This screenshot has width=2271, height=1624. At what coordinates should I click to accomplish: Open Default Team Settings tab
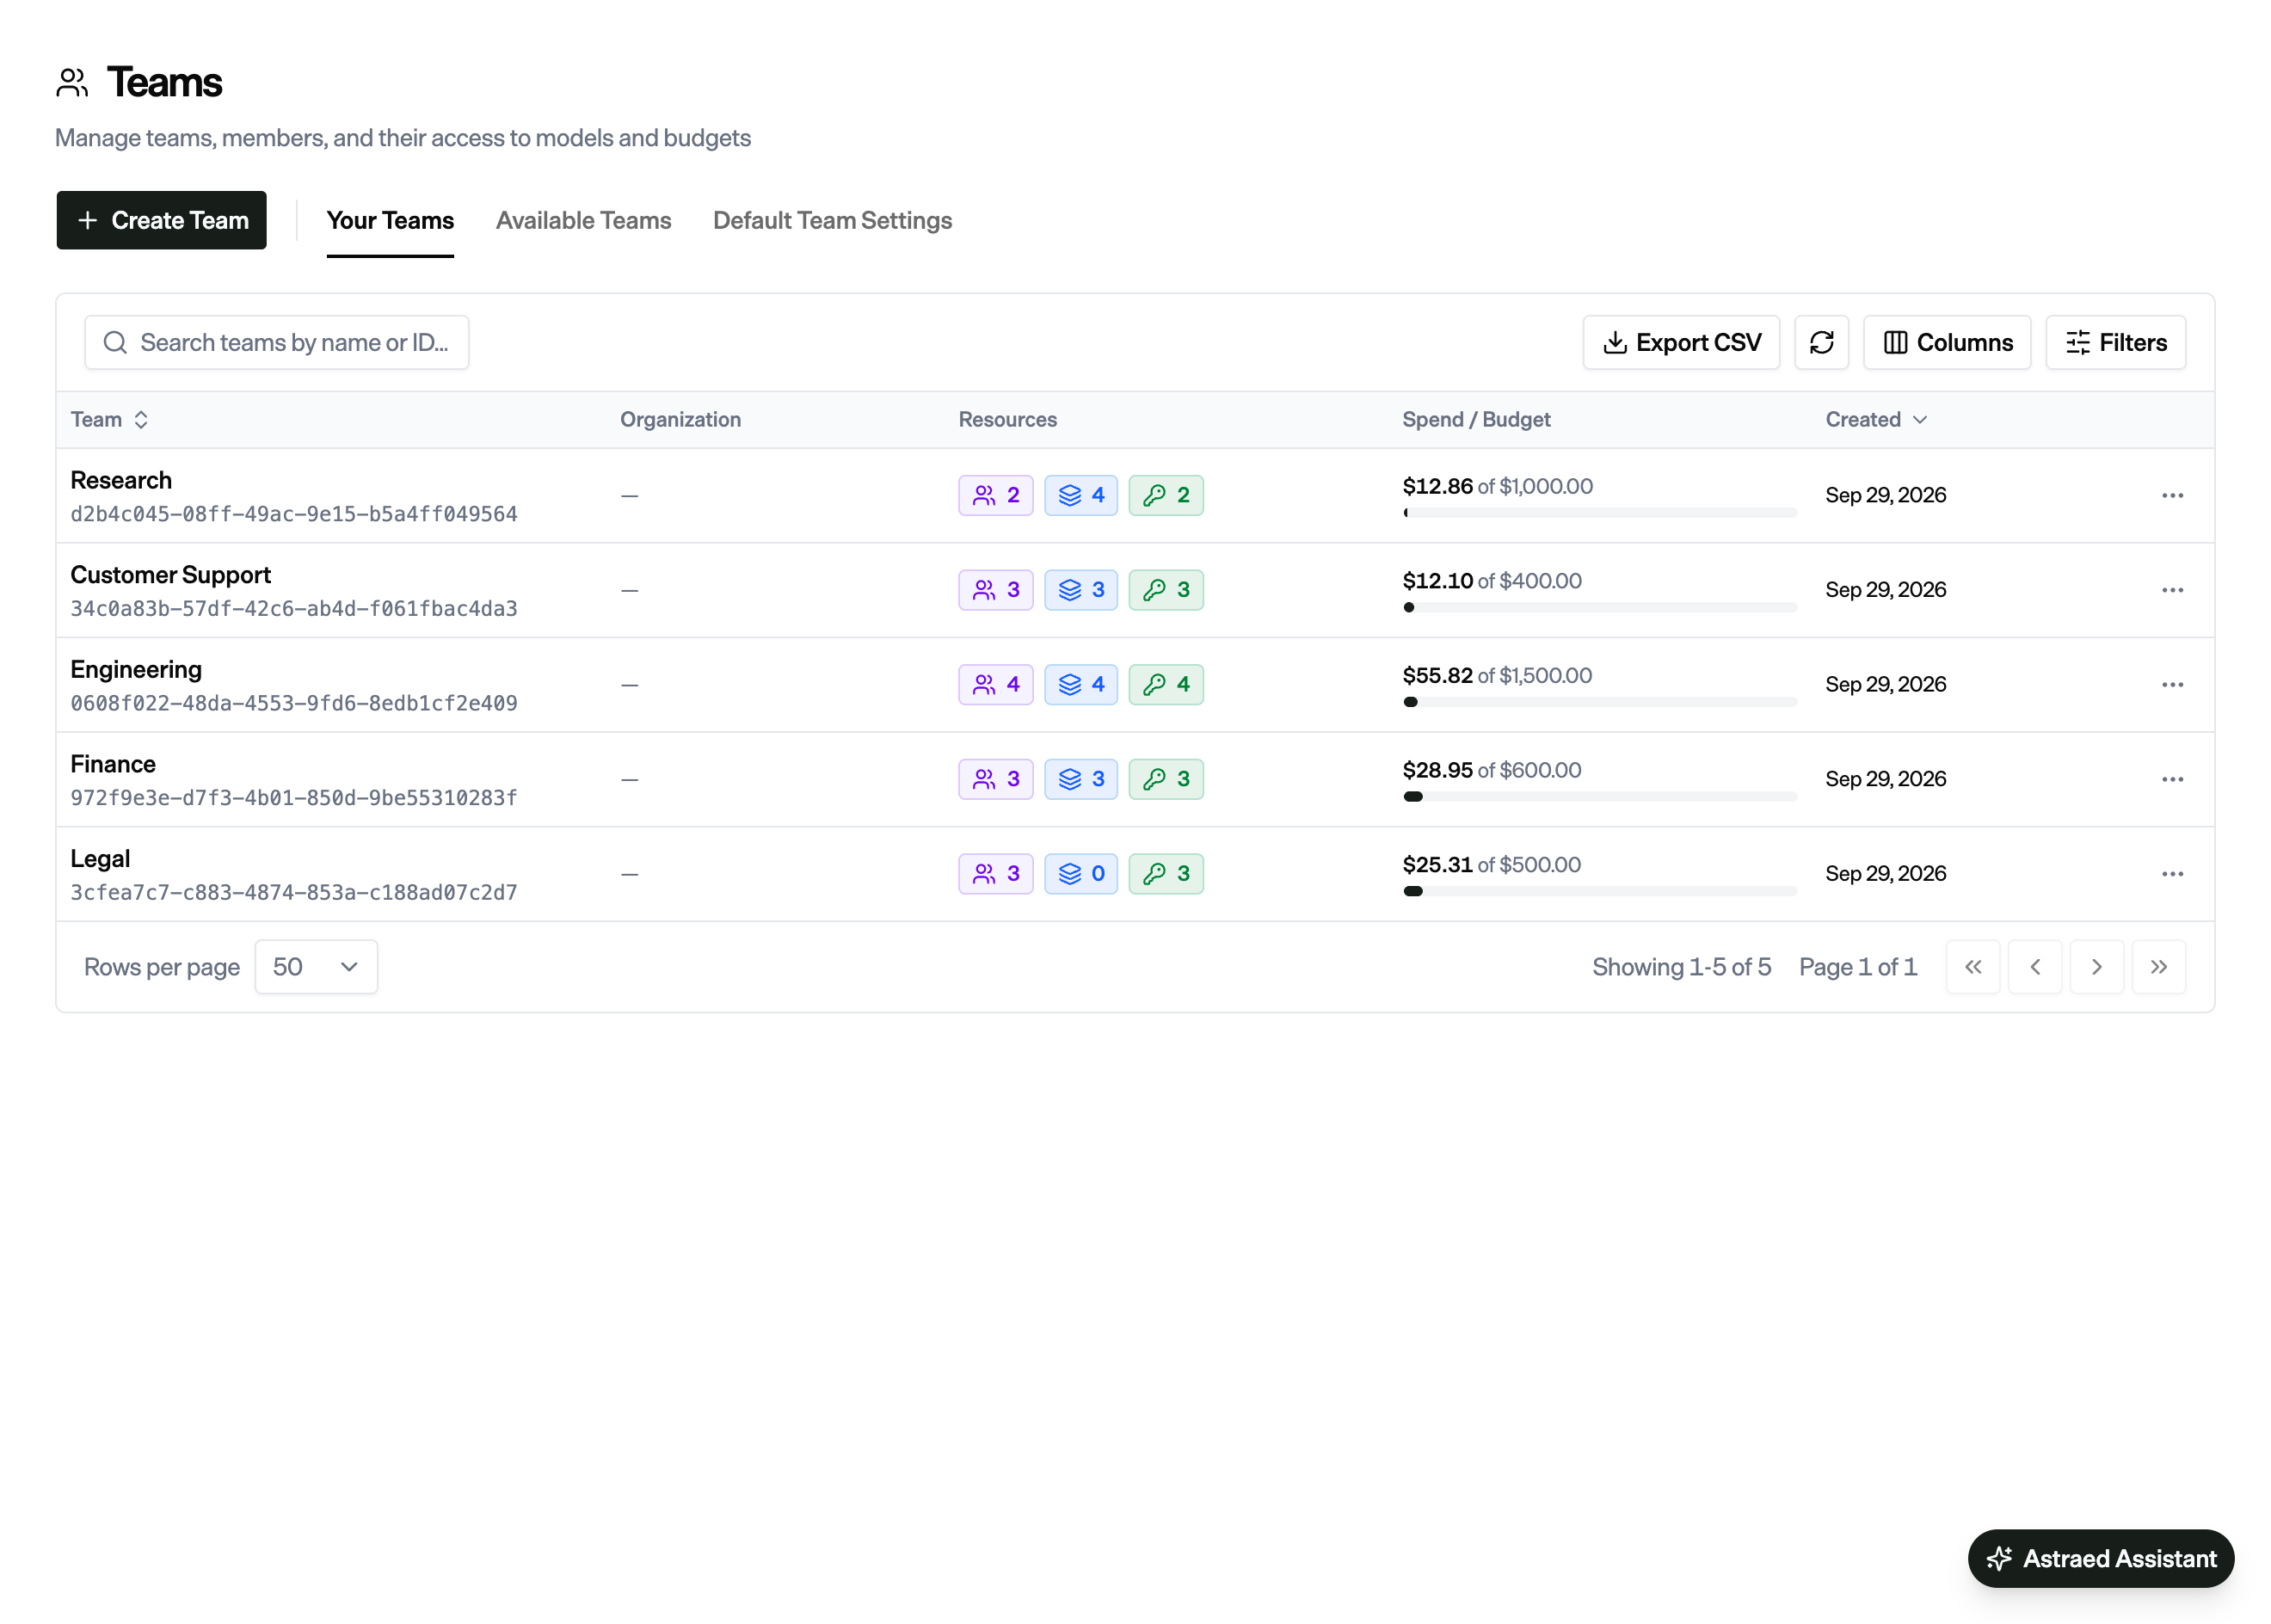click(x=832, y=221)
